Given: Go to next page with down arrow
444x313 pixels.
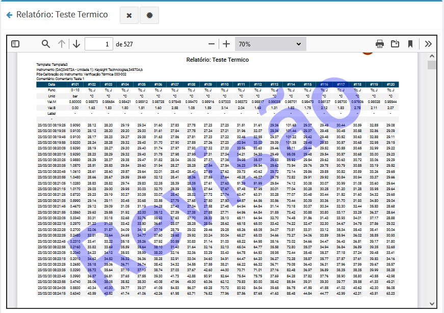Looking at the screenshot, I should point(76,44).
